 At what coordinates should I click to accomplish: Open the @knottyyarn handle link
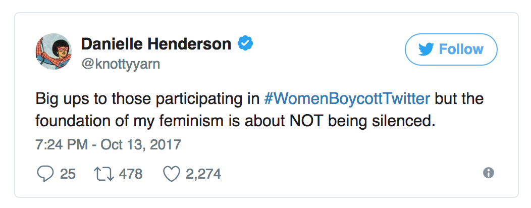121,65
